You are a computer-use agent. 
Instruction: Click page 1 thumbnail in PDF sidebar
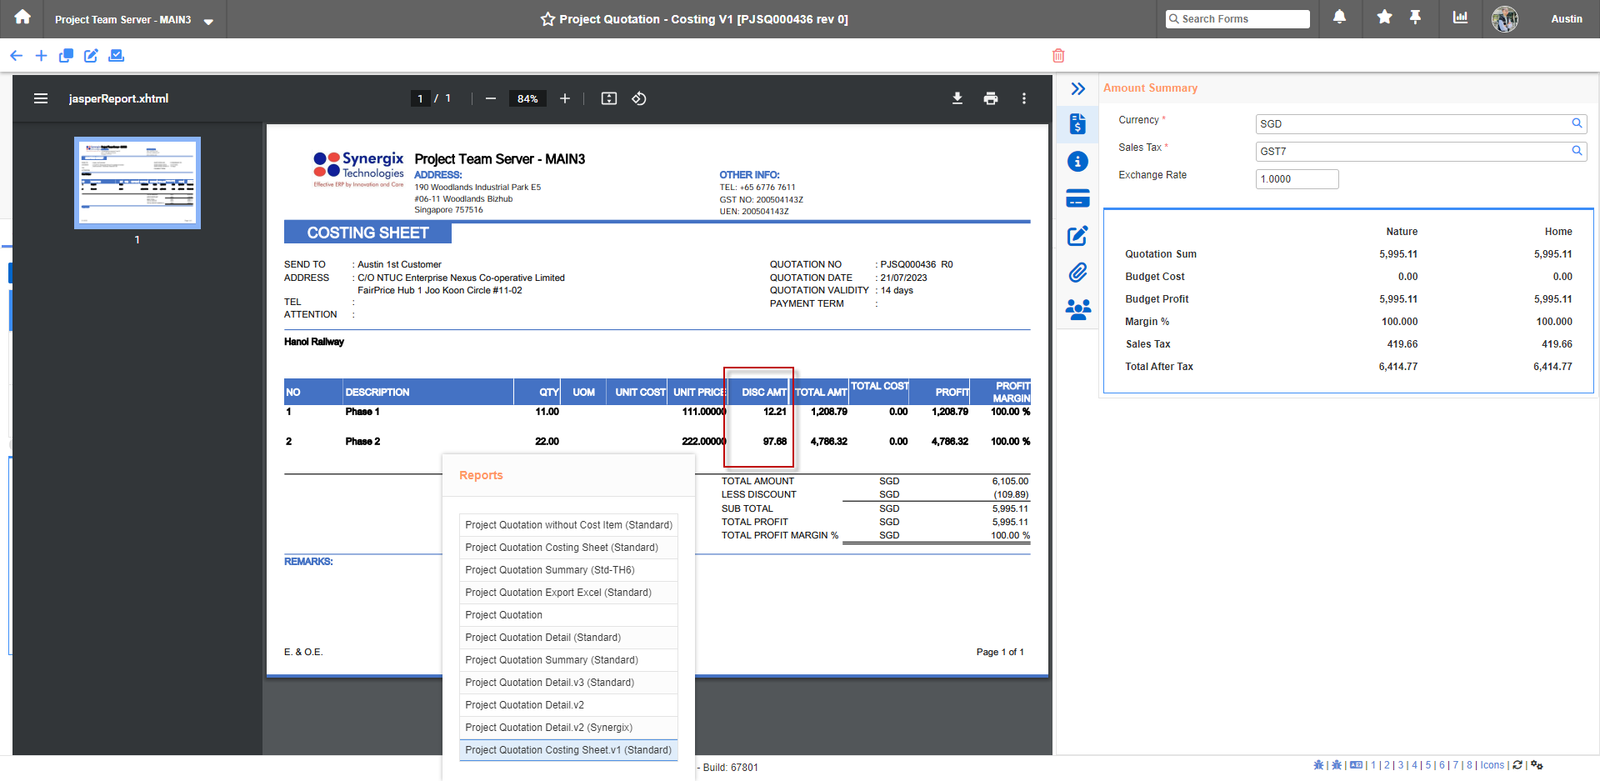137,183
